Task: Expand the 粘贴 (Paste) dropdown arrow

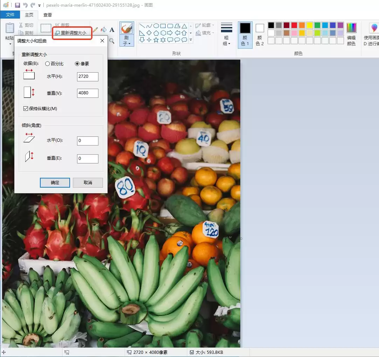Action: pyautogui.click(x=10, y=43)
